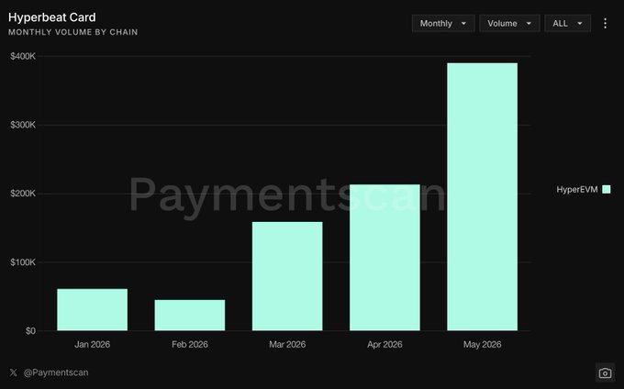The width and height of the screenshot is (624, 389).
Task: Click the MONTHLY VOLUME BY CHAIN subtitle
Action: (x=73, y=32)
